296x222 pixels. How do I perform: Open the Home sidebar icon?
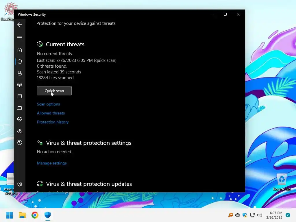pos(20,50)
